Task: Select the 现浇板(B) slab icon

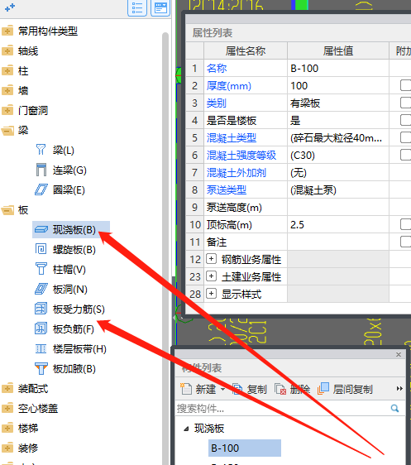Action: point(41,229)
